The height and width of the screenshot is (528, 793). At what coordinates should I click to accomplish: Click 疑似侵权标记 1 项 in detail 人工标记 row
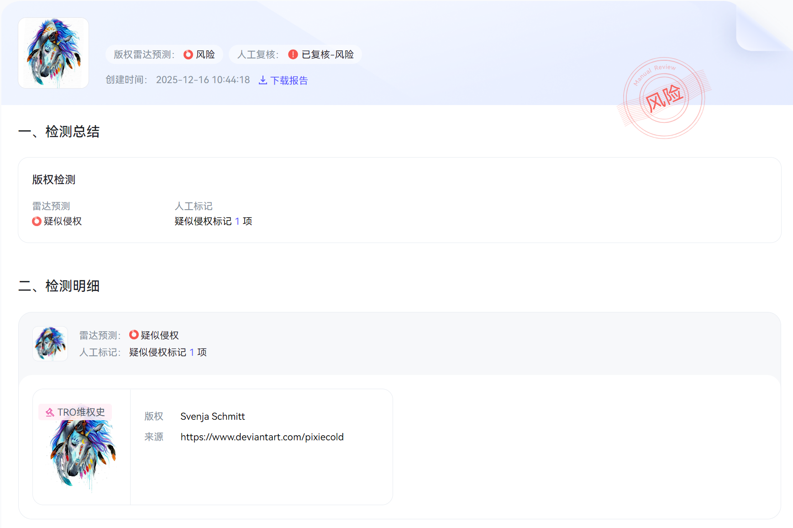pyautogui.click(x=168, y=352)
